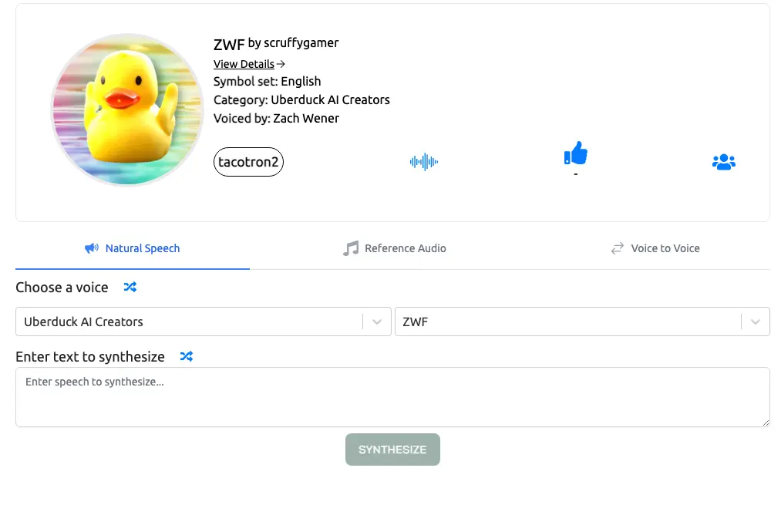Viewport: 781px width, 532px height.
Task: Open the Uberduck AI Creators category dropdown
Action: point(204,322)
